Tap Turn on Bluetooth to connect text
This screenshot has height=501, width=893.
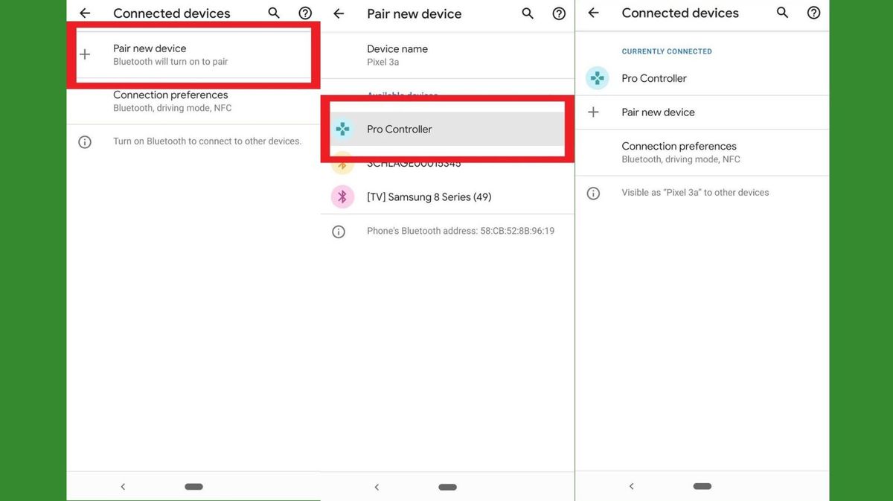coord(207,141)
